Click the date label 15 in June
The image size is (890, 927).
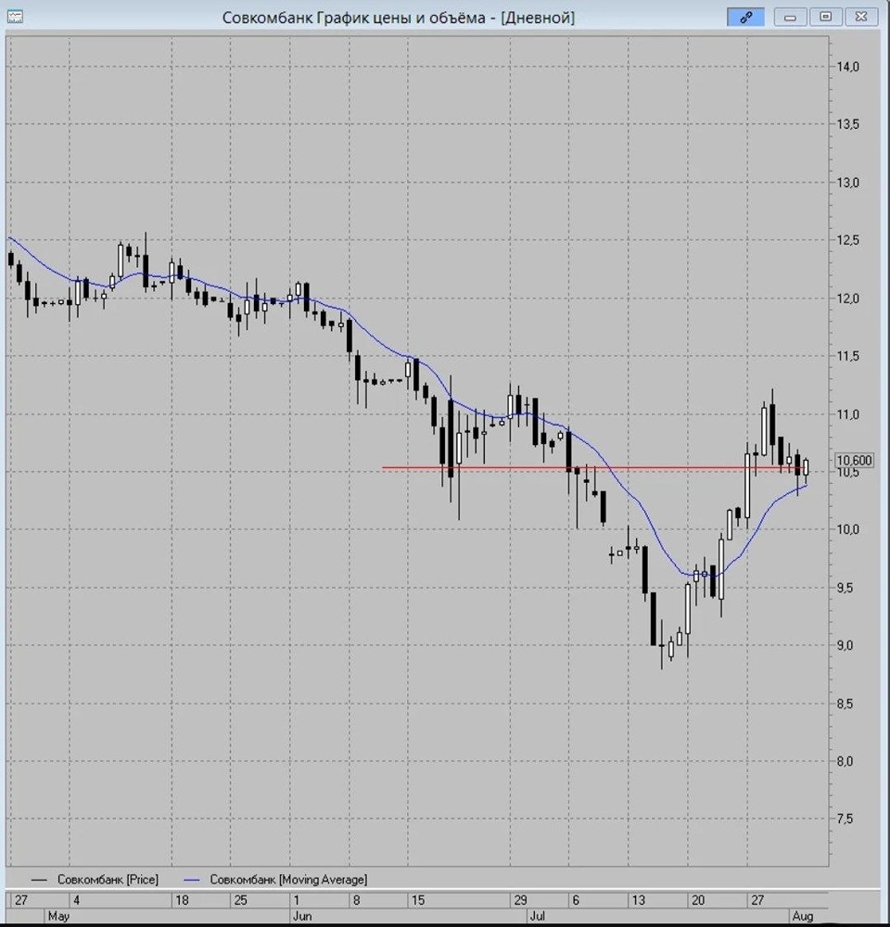pyautogui.click(x=418, y=900)
